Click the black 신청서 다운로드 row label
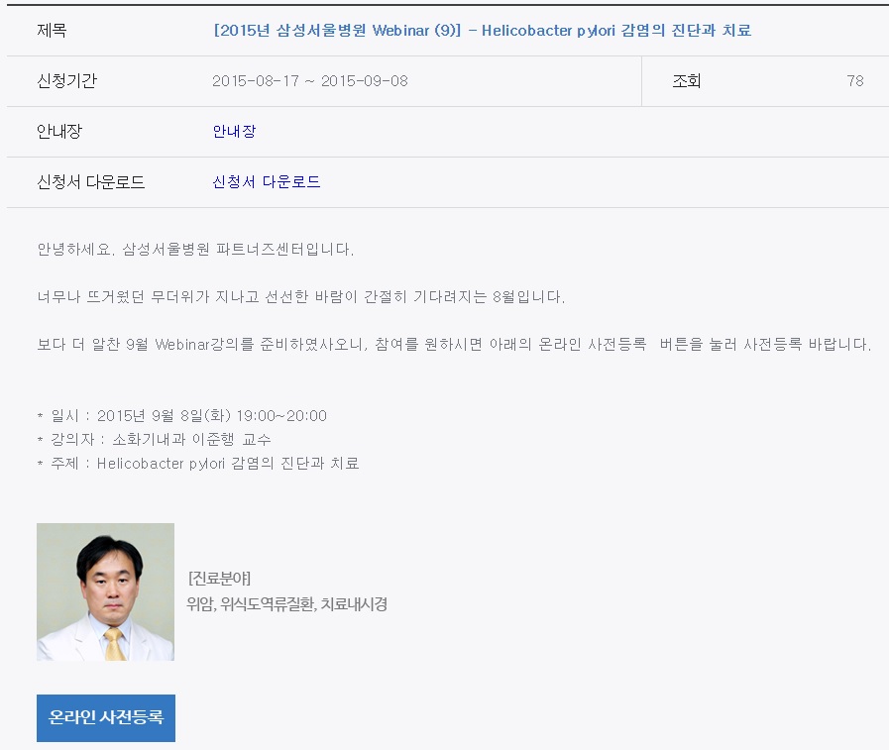The width and height of the screenshot is (889, 750). pyautogui.click(x=91, y=181)
